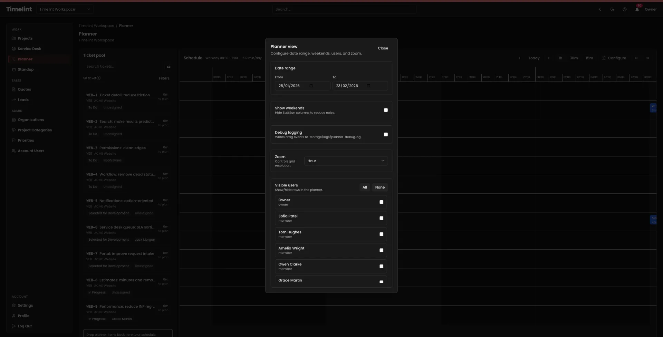Enable Debug logging
This screenshot has height=337, width=663.
click(x=386, y=134)
